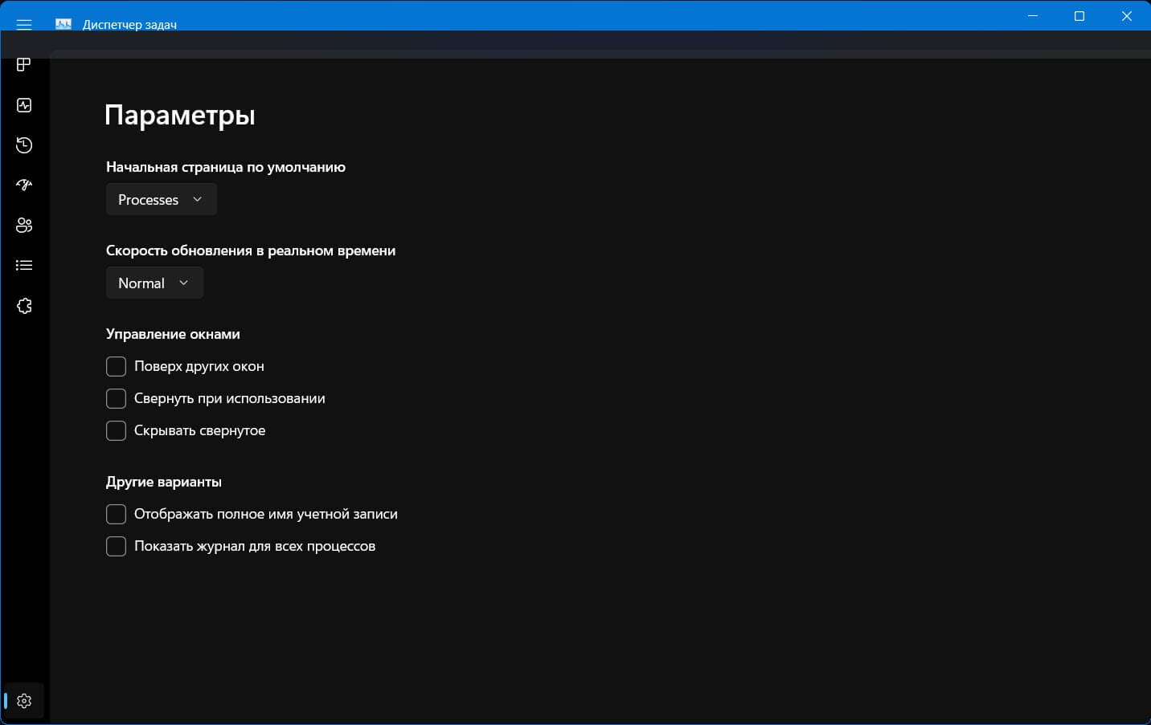Click the Task Manager app icon in title bar
The height and width of the screenshot is (725, 1151).
pyautogui.click(x=63, y=24)
